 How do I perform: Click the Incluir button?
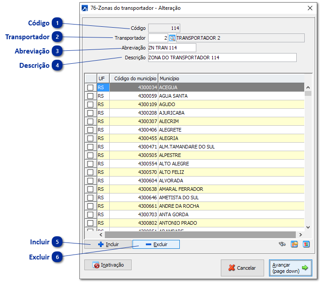click(108, 244)
